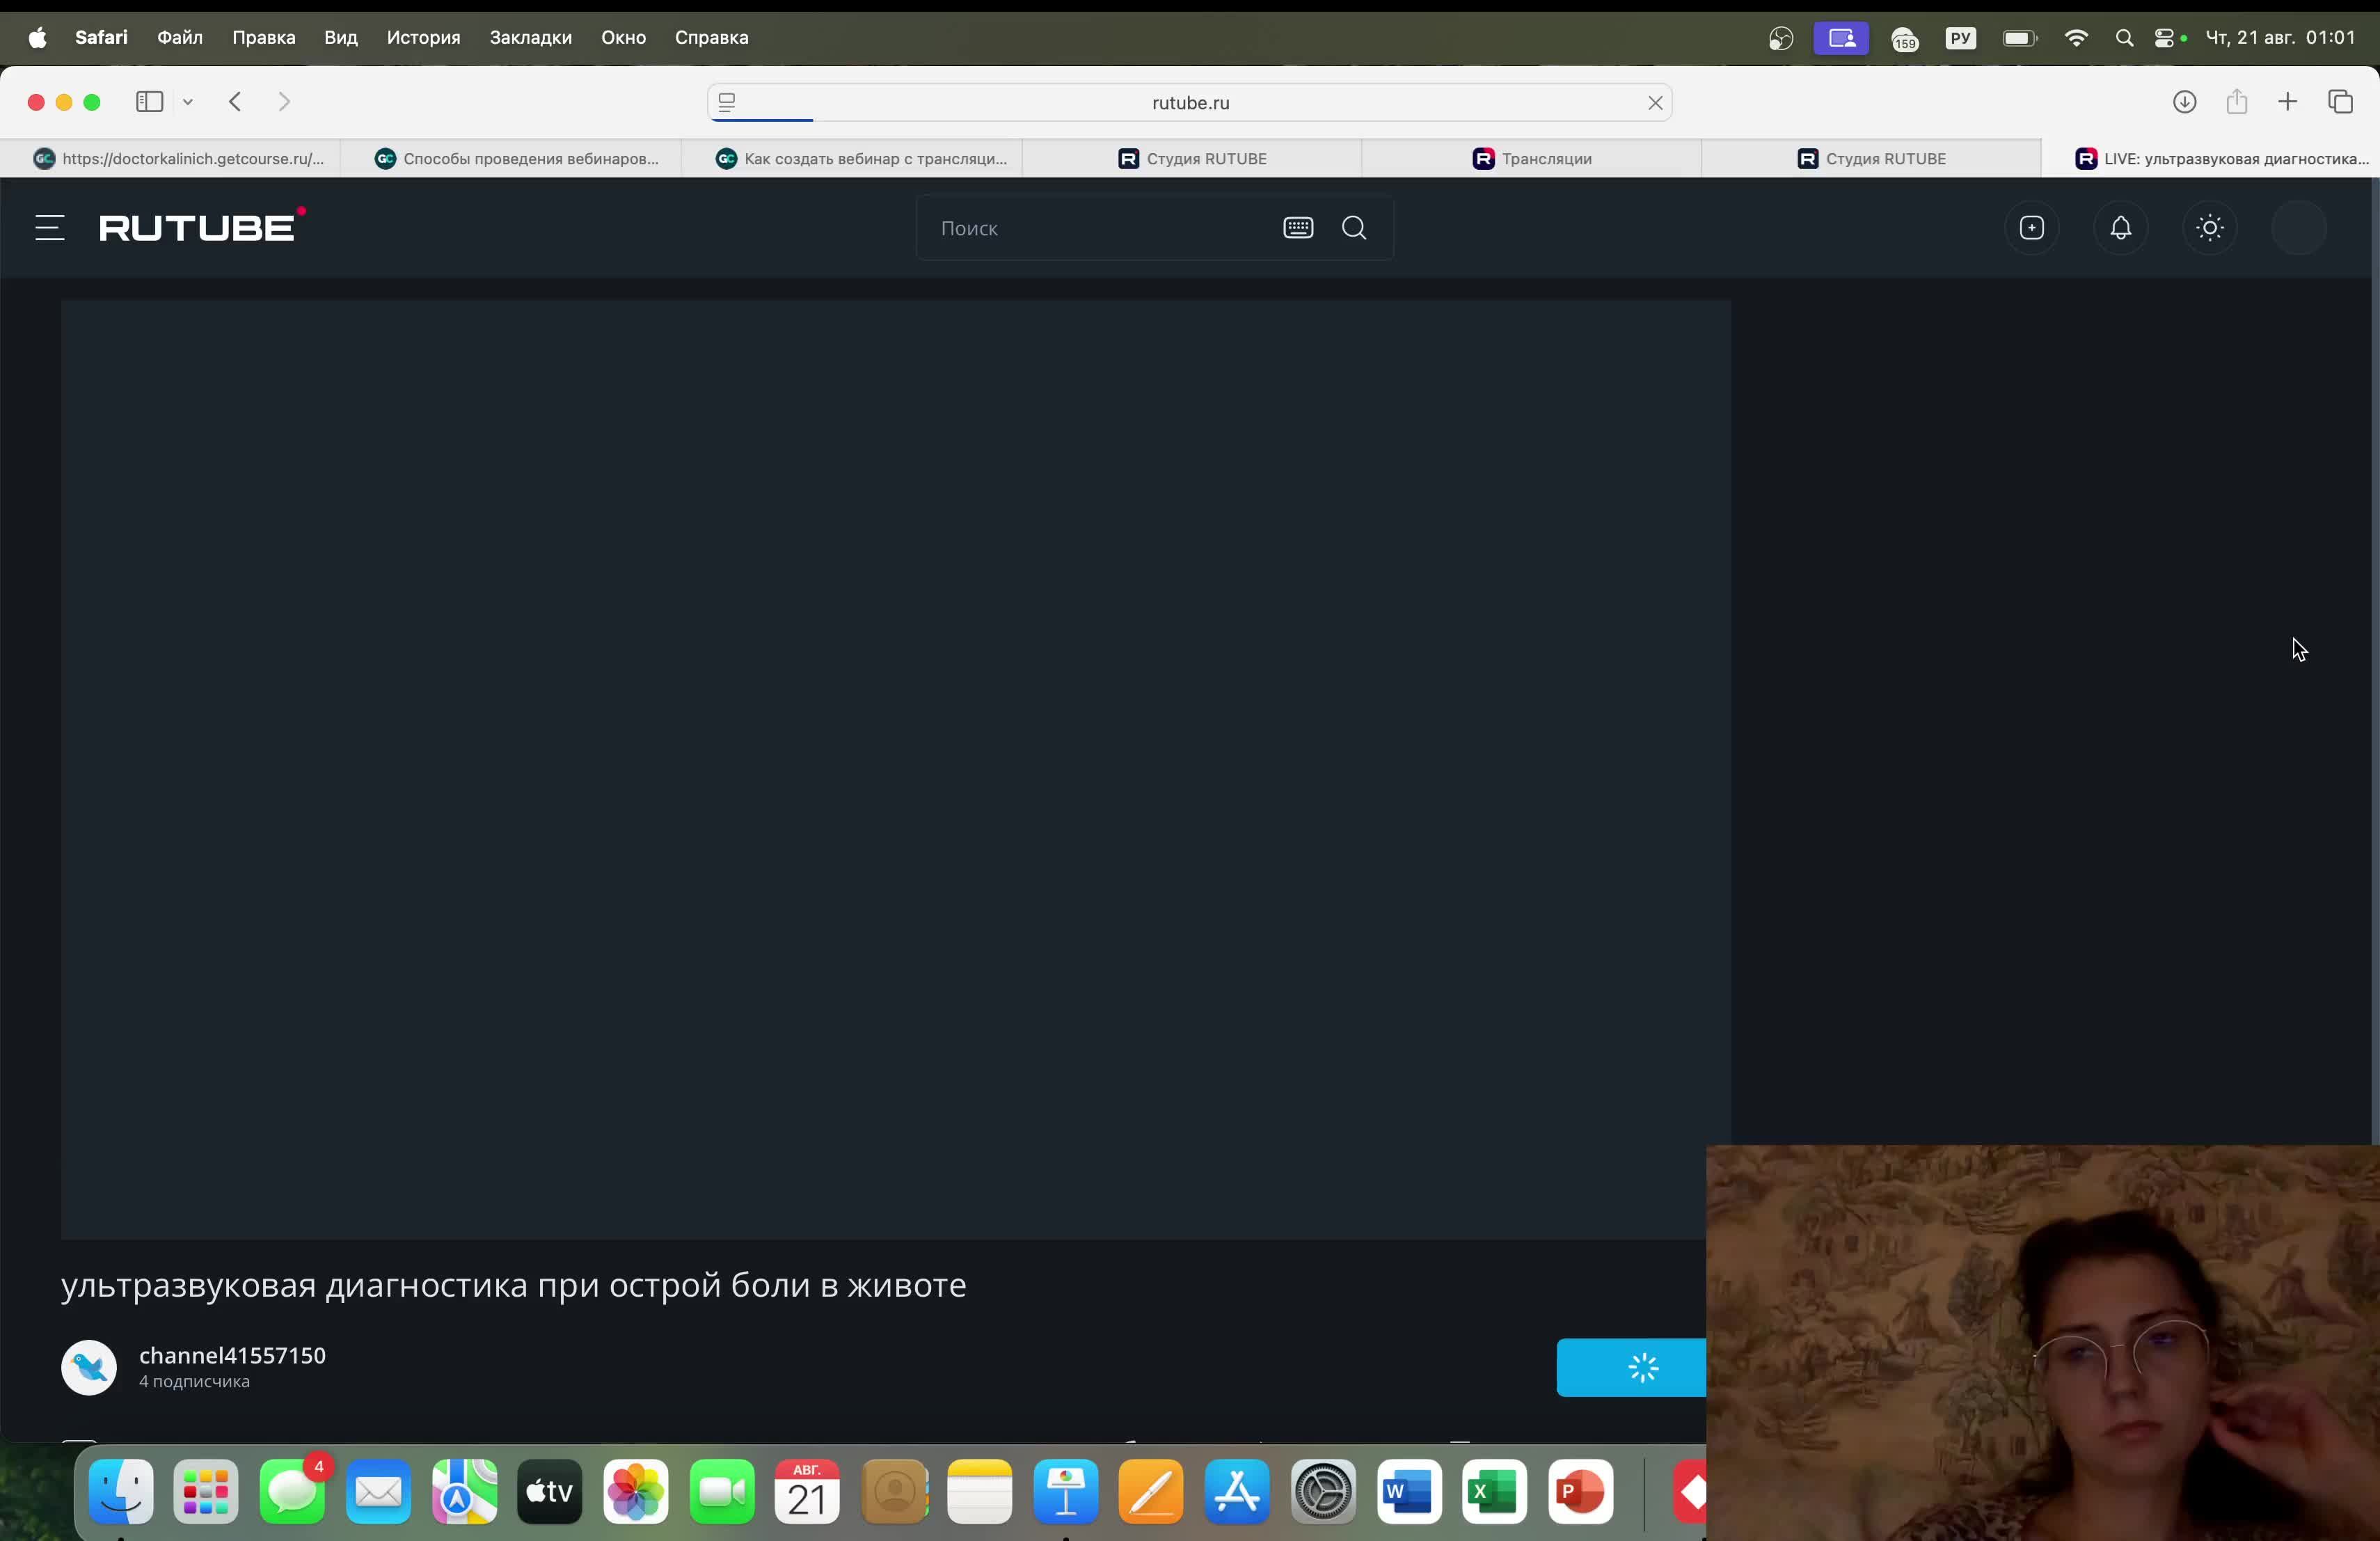Click the Safari downloads icon

[2185, 102]
